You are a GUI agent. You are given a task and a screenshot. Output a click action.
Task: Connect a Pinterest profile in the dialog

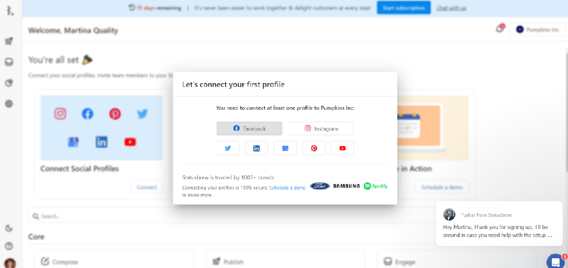coord(314,148)
